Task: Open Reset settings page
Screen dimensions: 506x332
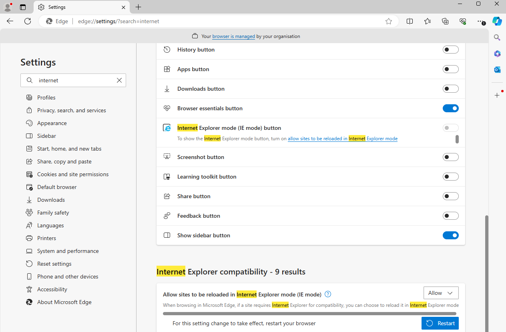Action: 54,264
